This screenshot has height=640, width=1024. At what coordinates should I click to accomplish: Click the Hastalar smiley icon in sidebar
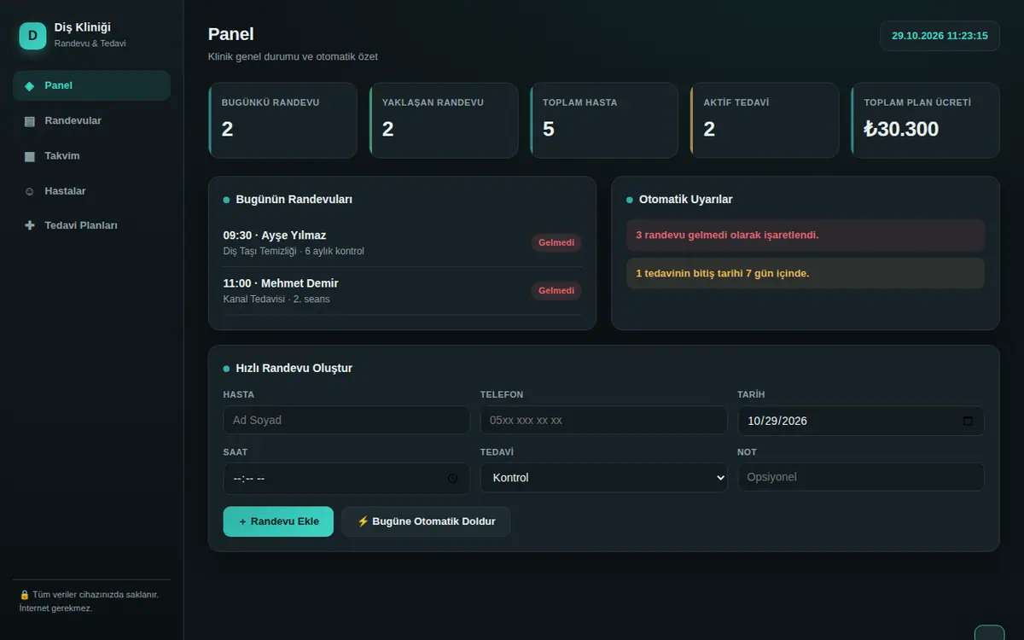30,191
